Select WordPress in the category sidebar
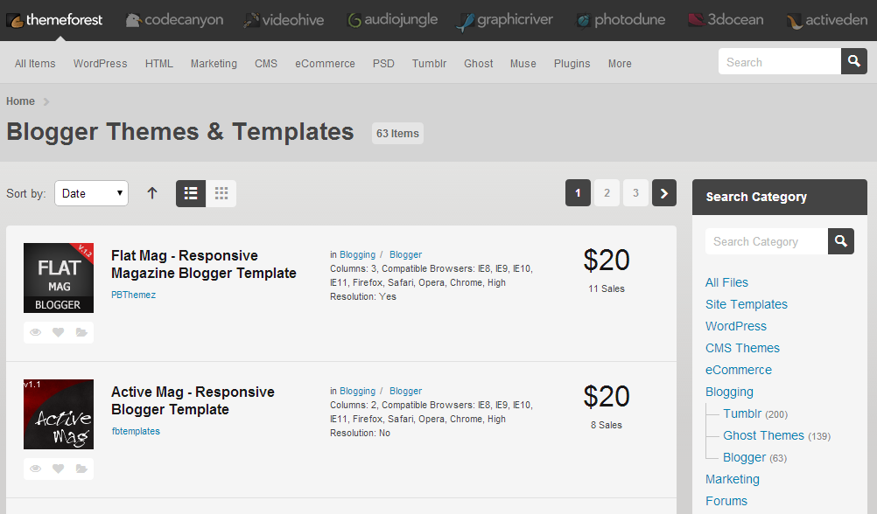Image resolution: width=877 pixels, height=514 pixels. [x=735, y=326]
